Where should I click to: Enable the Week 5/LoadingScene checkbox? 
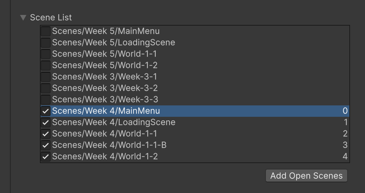[x=46, y=43]
